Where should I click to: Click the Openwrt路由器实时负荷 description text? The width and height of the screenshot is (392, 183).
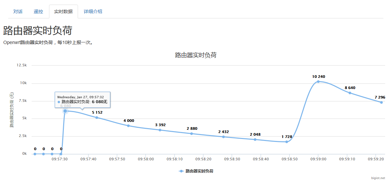click(x=48, y=43)
